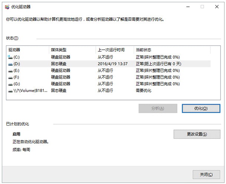Screen dimensions: 226x184
Task: Select the \\?\Volume drive icon
Action: 10,91
